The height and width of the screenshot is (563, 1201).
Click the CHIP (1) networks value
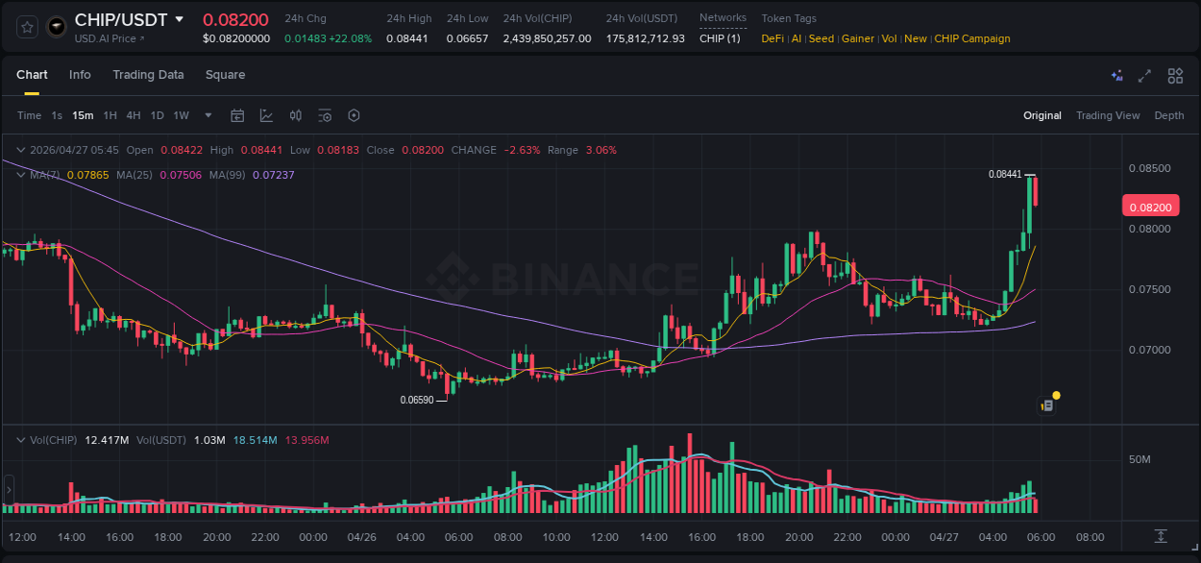(x=720, y=38)
